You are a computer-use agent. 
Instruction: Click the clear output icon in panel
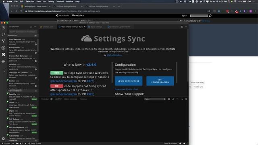click(x=169, y=99)
